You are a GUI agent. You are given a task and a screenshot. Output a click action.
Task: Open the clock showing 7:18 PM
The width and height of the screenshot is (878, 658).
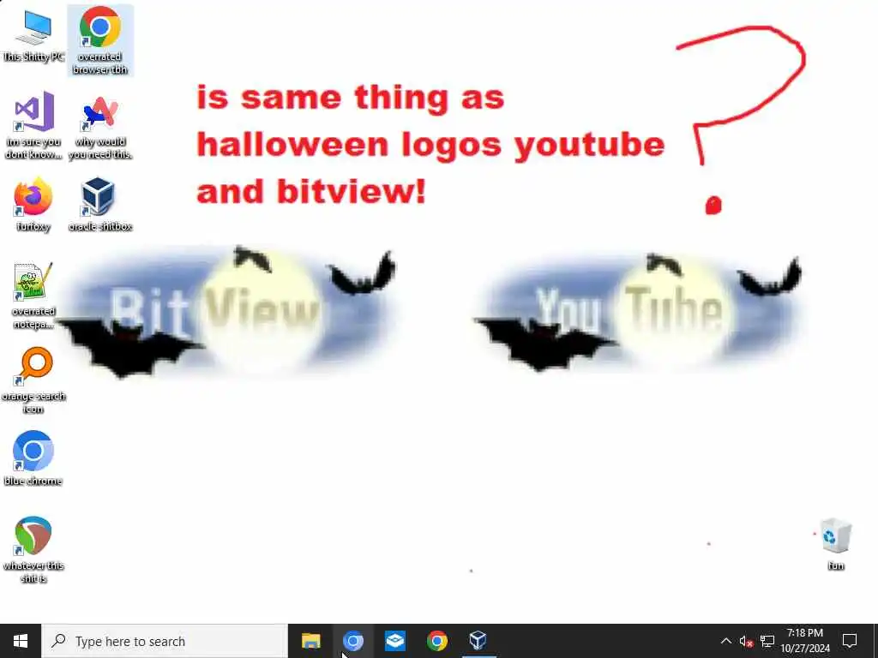[805, 641]
